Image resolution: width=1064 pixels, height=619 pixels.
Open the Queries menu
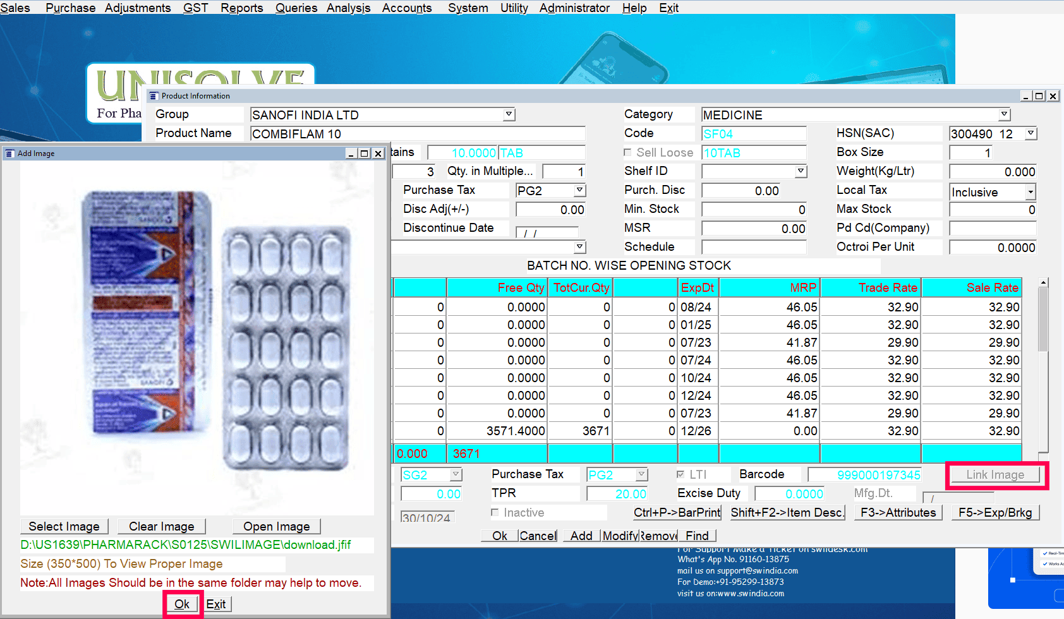point(296,8)
